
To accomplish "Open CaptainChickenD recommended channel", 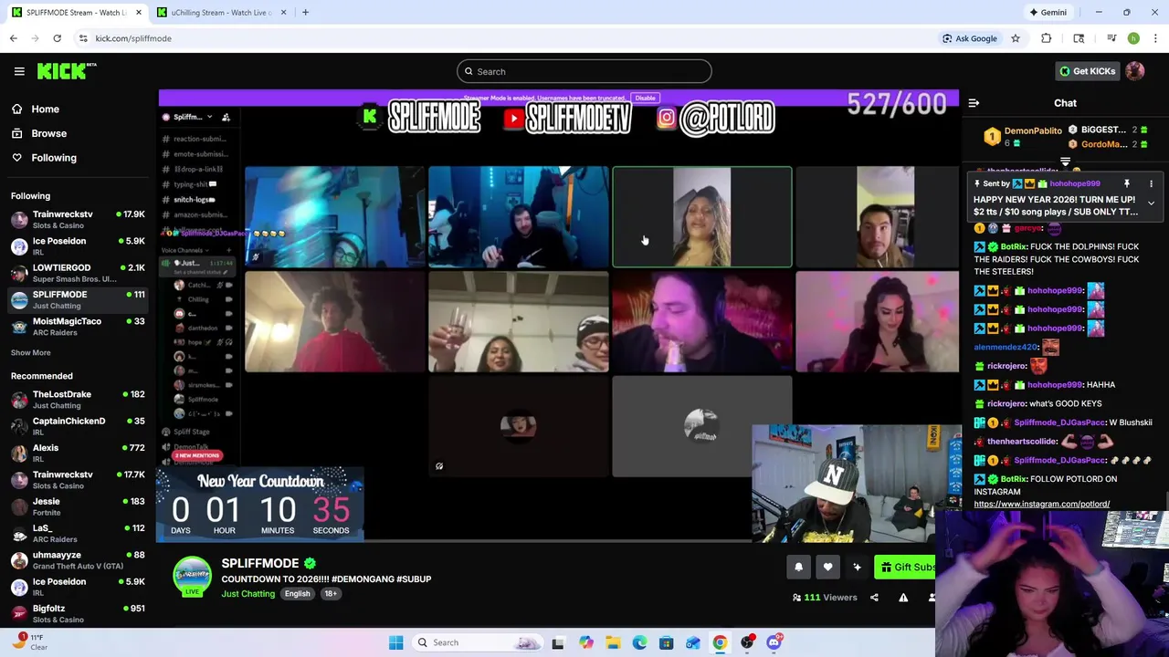I will pos(79,426).
